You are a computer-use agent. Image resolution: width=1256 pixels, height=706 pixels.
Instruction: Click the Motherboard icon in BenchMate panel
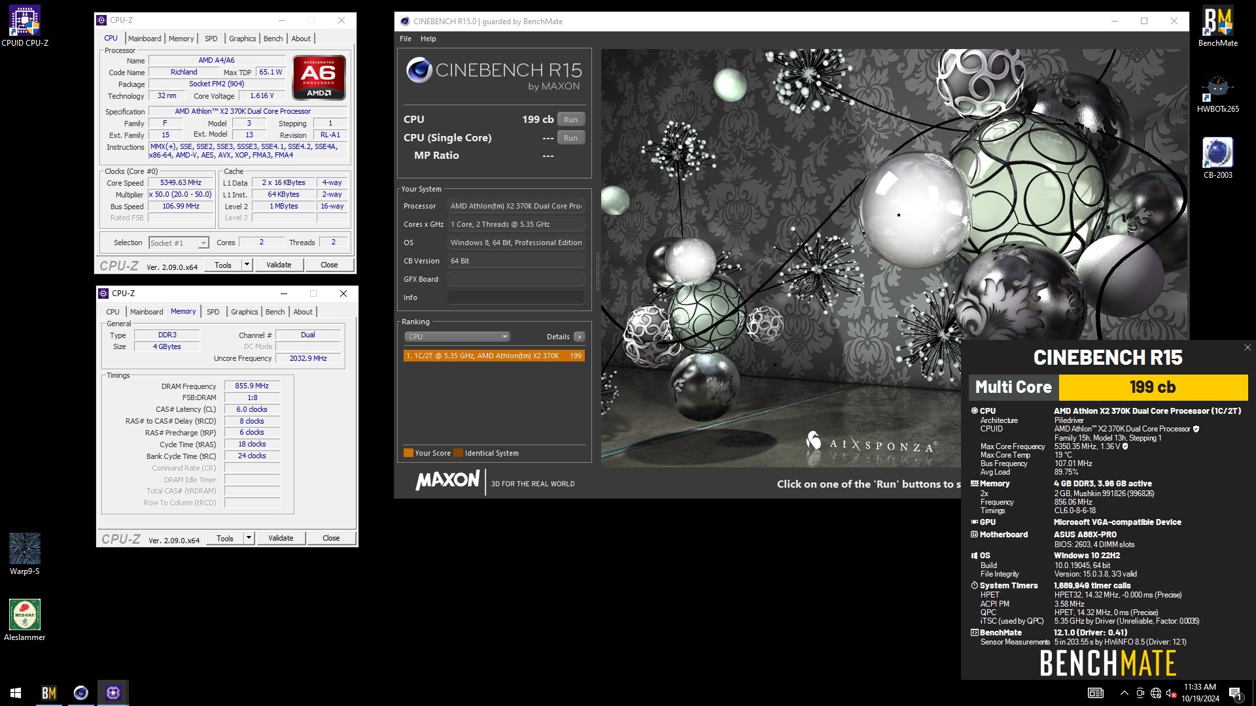point(974,535)
